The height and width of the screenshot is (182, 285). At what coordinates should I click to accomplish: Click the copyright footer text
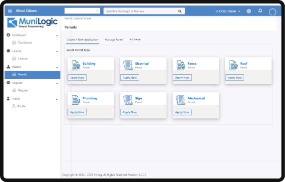(104, 175)
